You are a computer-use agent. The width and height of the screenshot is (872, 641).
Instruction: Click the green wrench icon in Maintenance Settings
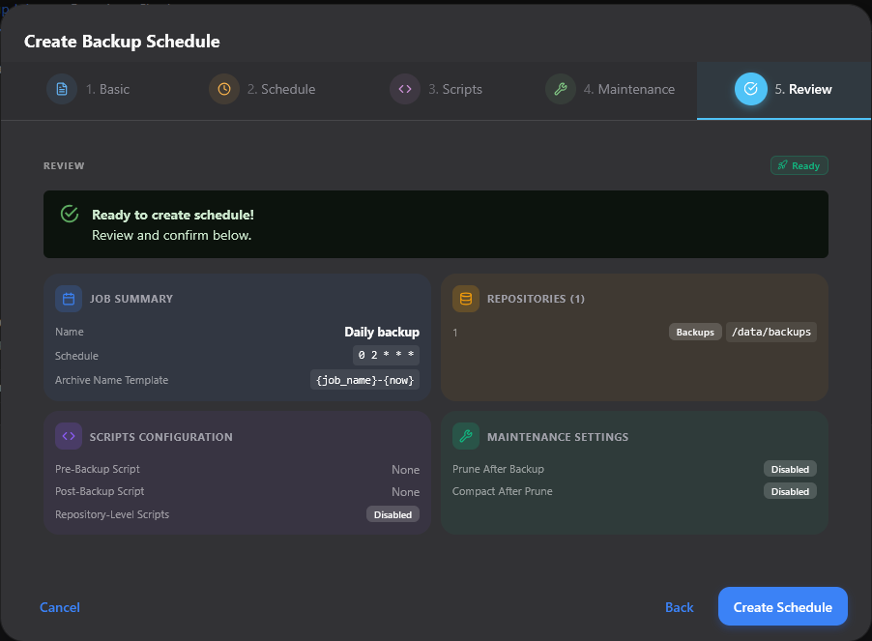(465, 436)
